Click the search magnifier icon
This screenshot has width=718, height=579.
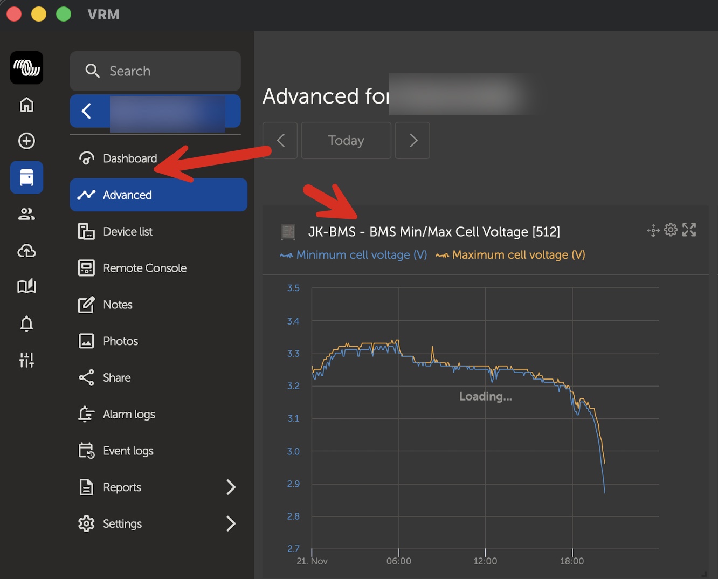(x=92, y=71)
